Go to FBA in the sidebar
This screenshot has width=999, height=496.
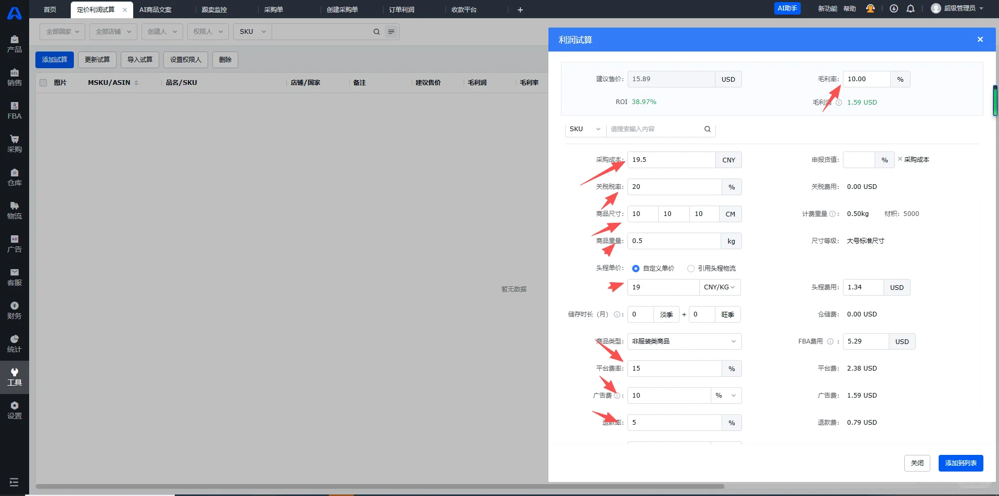15,110
